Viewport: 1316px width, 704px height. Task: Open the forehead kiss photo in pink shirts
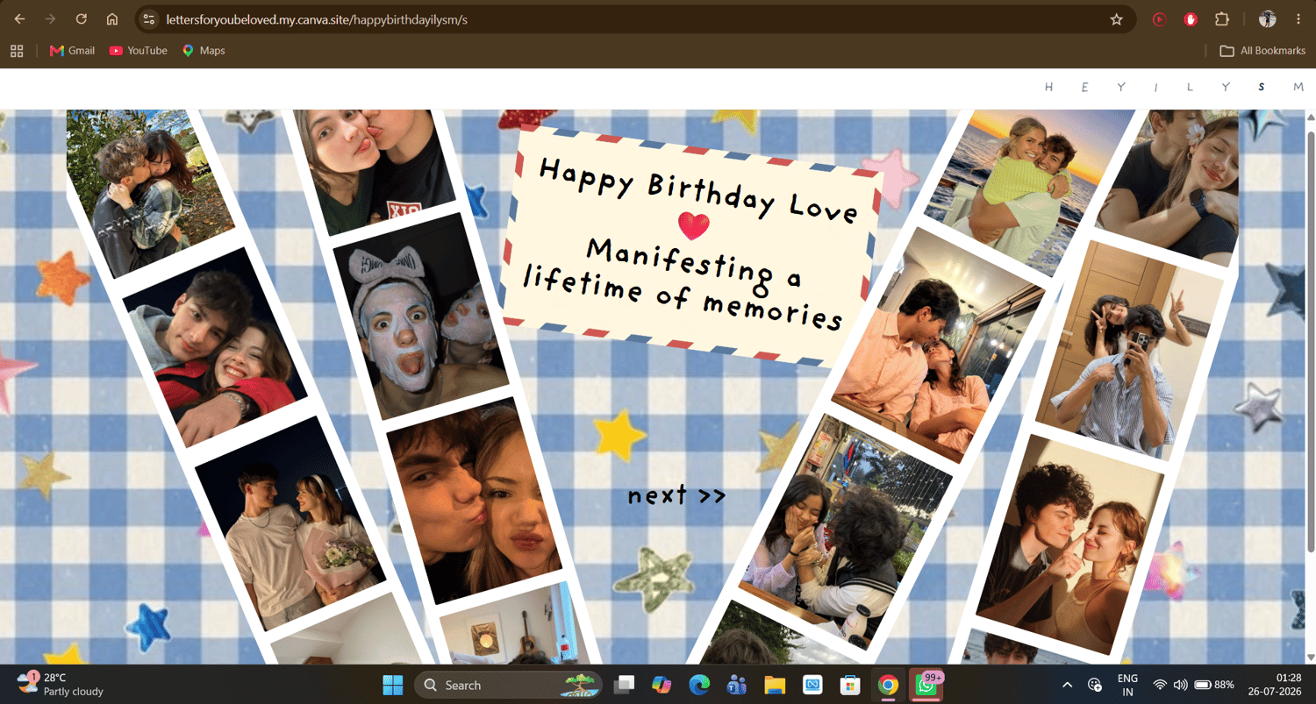pyautogui.click(x=939, y=345)
